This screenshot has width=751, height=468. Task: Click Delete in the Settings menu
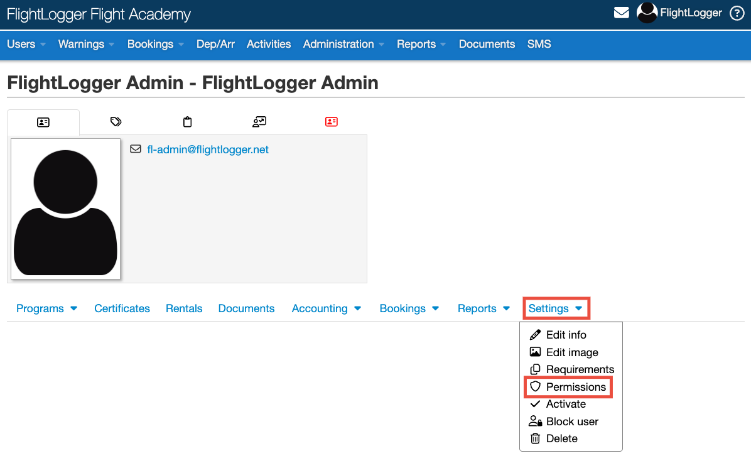click(x=561, y=438)
